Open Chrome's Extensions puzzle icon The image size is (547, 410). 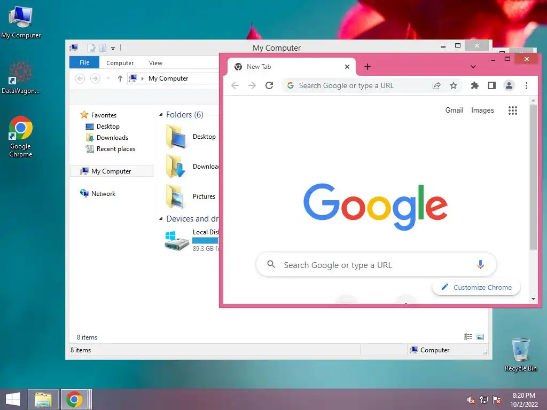pyautogui.click(x=474, y=85)
